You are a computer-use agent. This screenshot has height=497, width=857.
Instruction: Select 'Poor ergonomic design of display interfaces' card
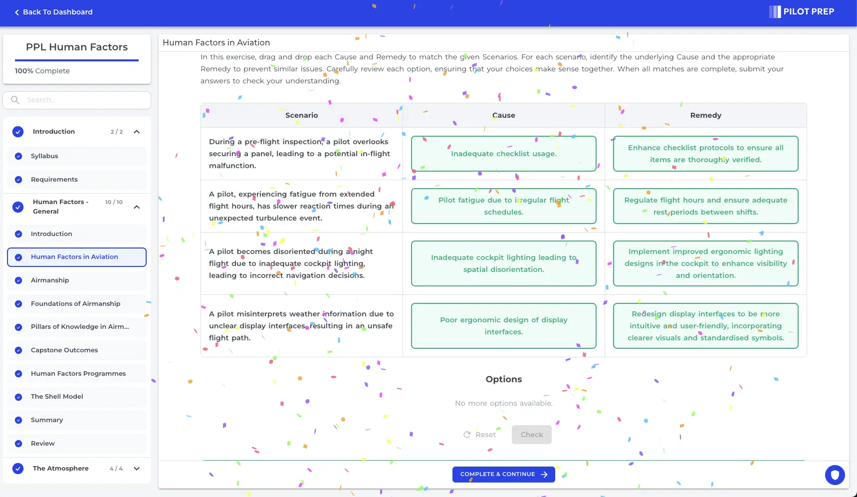[x=504, y=326]
